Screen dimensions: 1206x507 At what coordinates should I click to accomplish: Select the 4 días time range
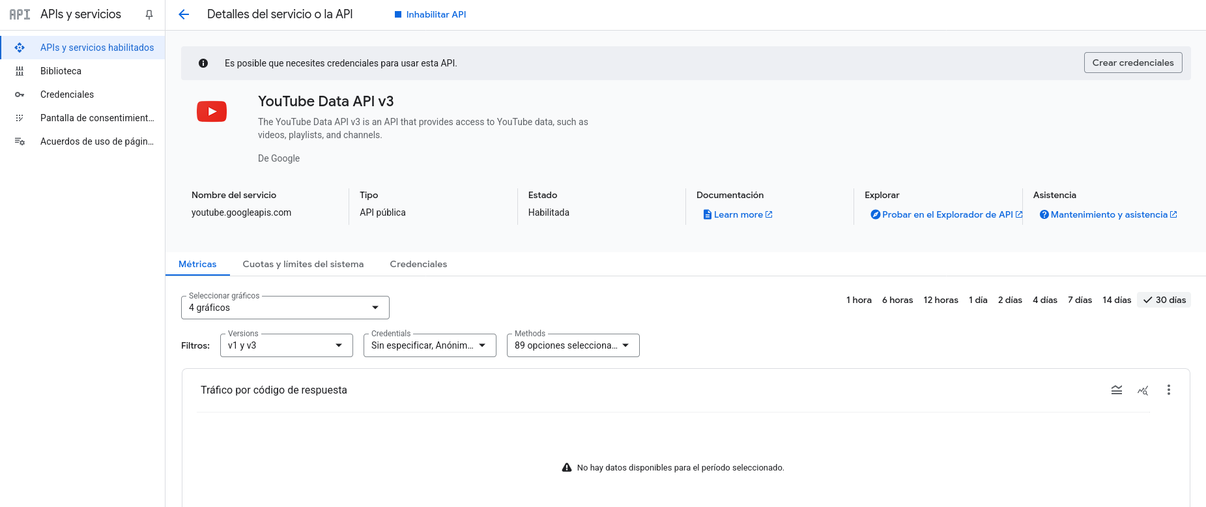pyautogui.click(x=1045, y=300)
